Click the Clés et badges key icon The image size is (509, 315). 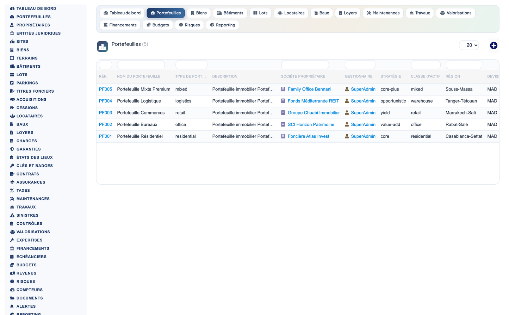(x=12, y=166)
